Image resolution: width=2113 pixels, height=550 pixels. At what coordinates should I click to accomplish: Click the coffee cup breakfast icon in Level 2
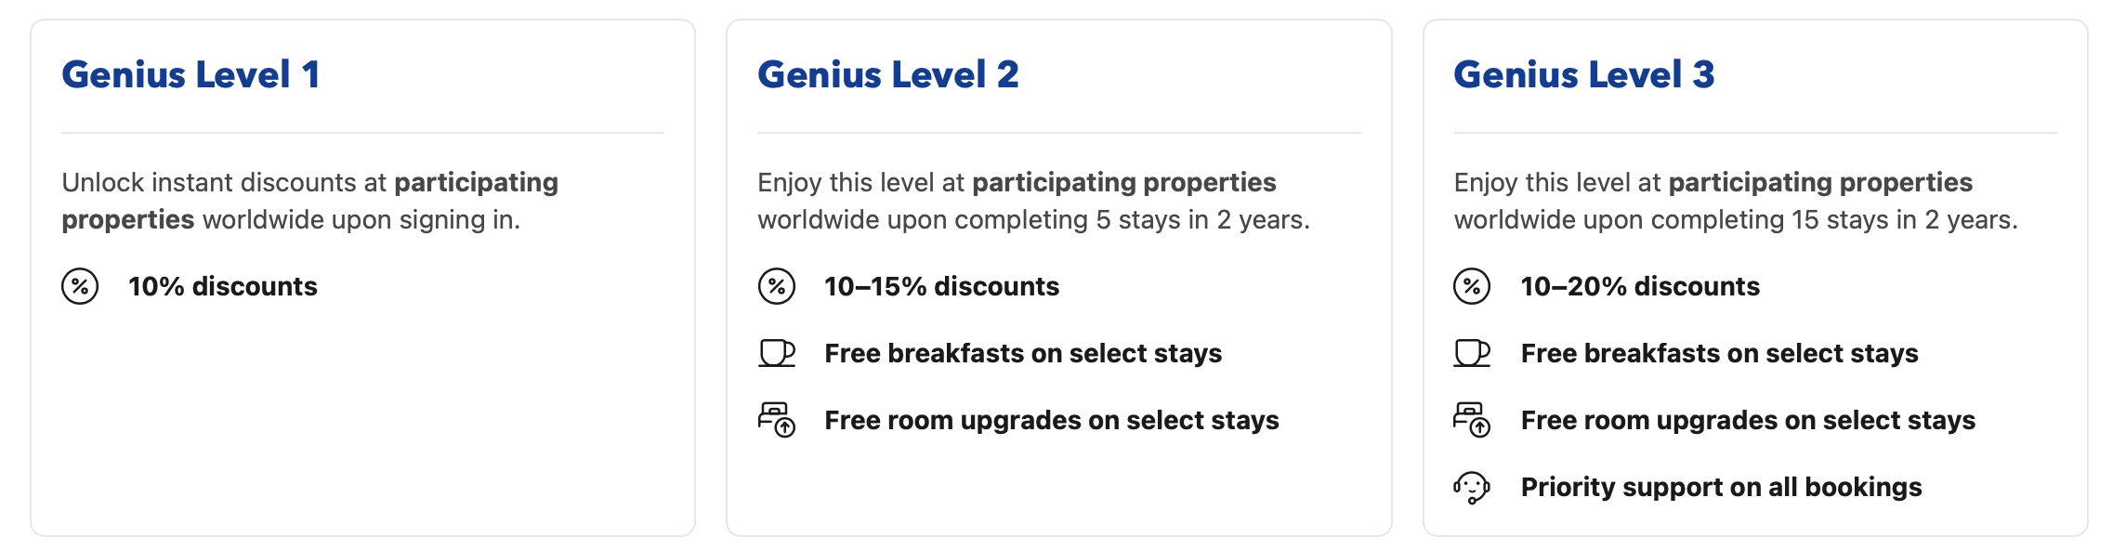coord(776,353)
